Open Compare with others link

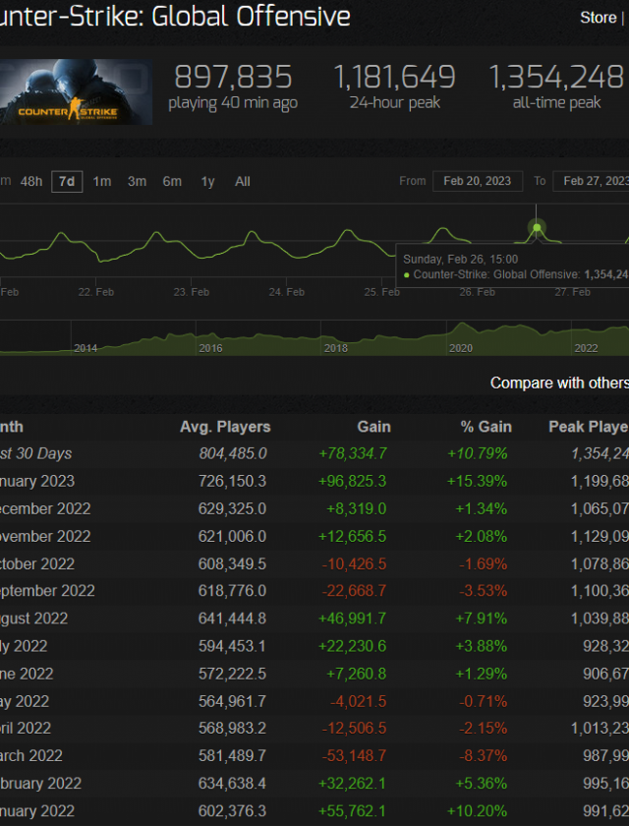click(558, 383)
